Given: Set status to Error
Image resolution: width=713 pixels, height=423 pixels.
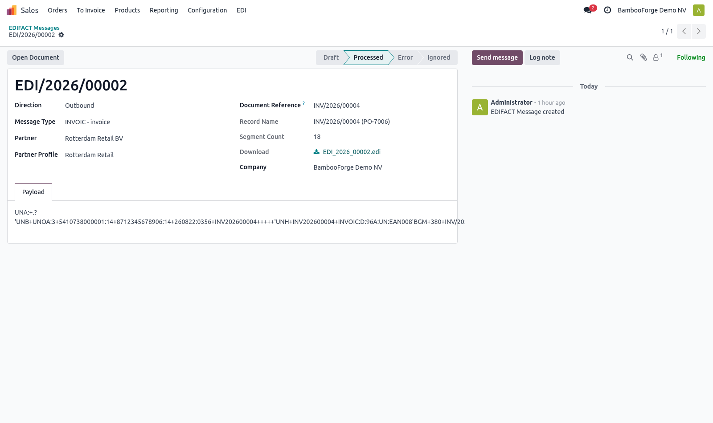Looking at the screenshot, I should pos(405,57).
